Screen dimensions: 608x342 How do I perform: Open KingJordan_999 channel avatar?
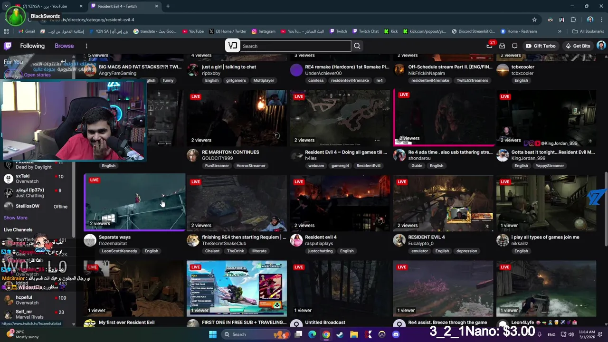(503, 155)
